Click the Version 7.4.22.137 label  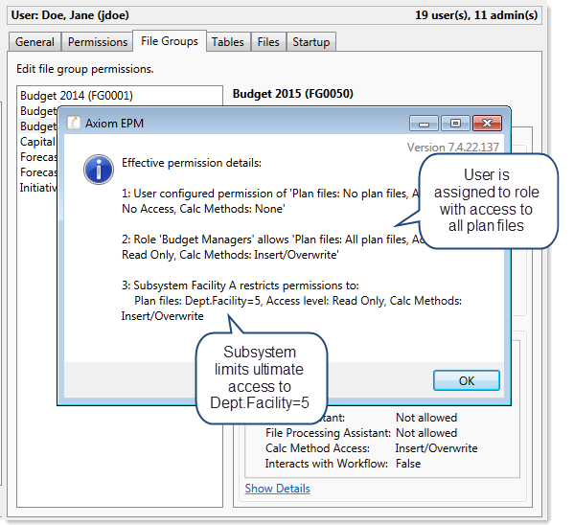pyautogui.click(x=453, y=148)
